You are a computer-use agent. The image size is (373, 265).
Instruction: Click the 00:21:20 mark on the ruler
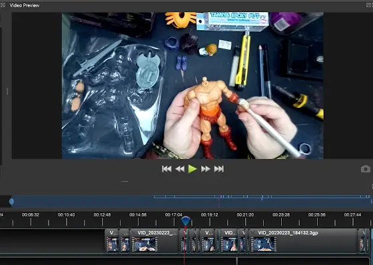(x=245, y=215)
